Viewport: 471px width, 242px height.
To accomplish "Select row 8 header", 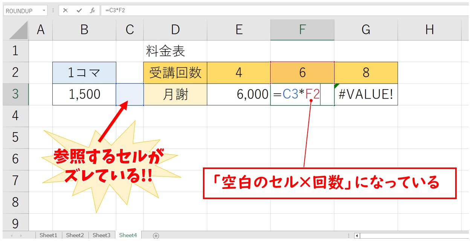I will click(x=15, y=202).
